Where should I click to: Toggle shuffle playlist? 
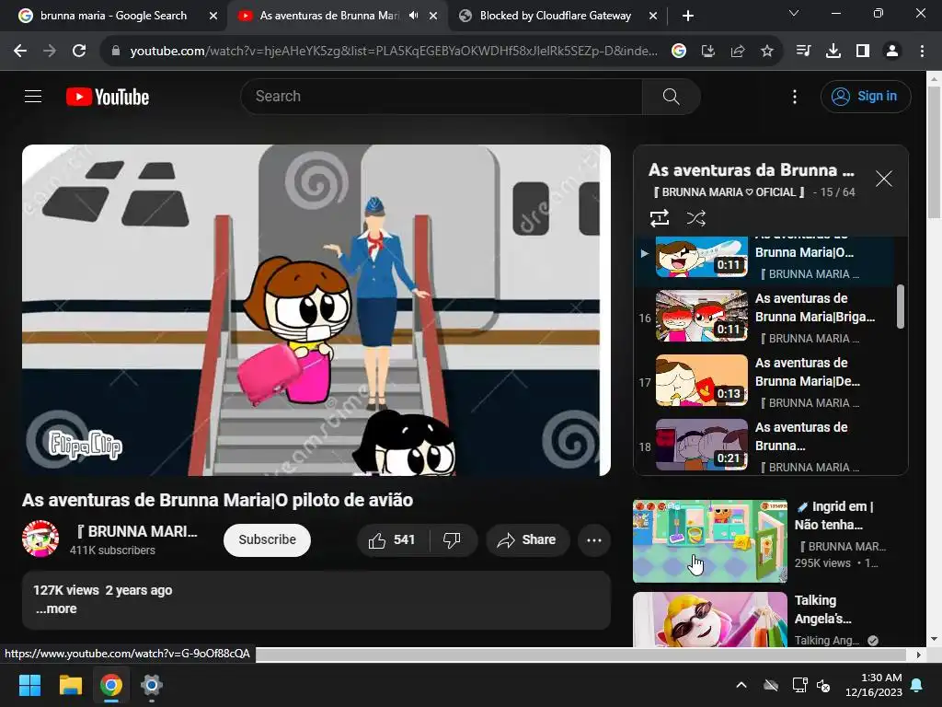point(695,218)
